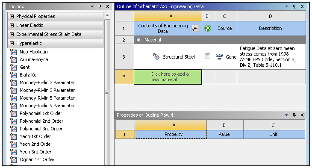Open the Outline of Schematic panel dropdown menu
Image resolution: width=312 pixels, height=168 pixels.
(x=286, y=6)
